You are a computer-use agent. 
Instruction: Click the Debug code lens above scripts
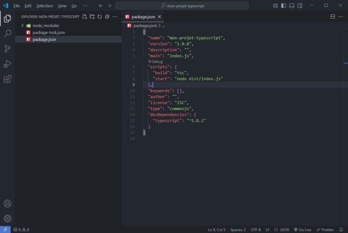click(x=155, y=62)
